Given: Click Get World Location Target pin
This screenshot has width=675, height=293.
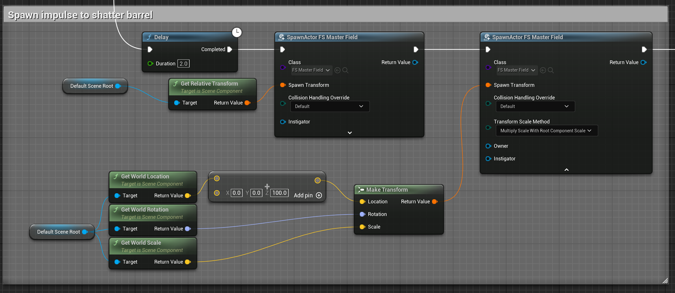Looking at the screenshot, I should coord(117,196).
